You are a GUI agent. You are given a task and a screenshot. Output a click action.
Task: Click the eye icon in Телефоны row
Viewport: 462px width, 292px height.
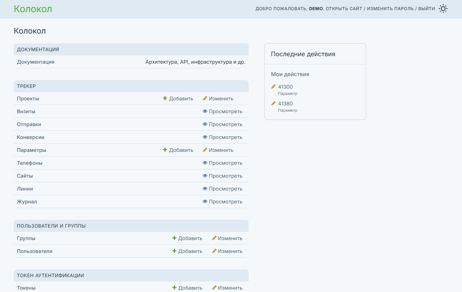click(x=205, y=163)
